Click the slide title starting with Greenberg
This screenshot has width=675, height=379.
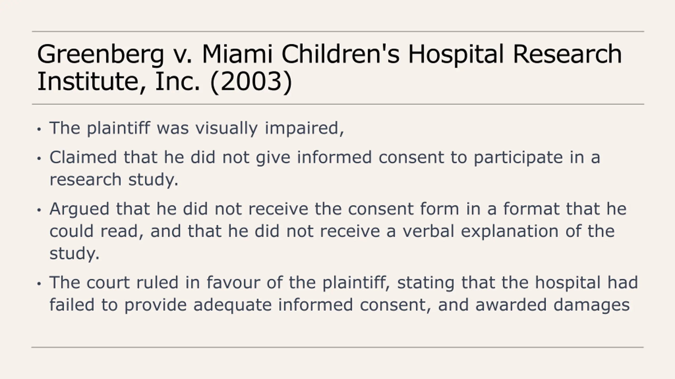330,68
